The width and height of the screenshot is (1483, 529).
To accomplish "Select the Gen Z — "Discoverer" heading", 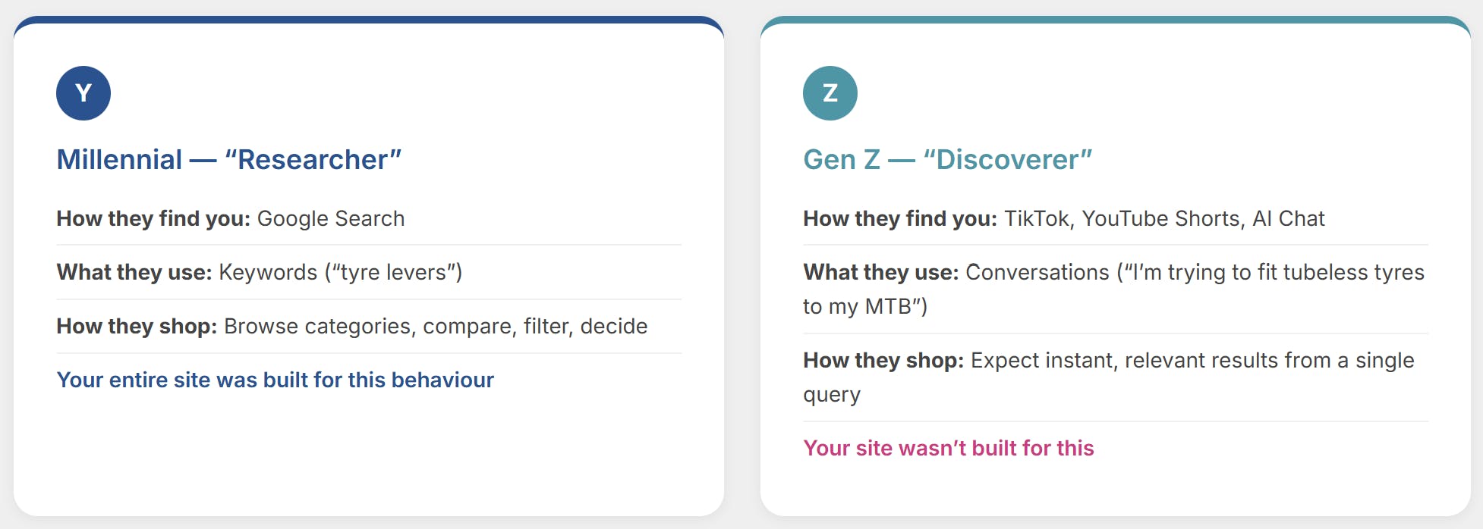I will tap(947, 160).
